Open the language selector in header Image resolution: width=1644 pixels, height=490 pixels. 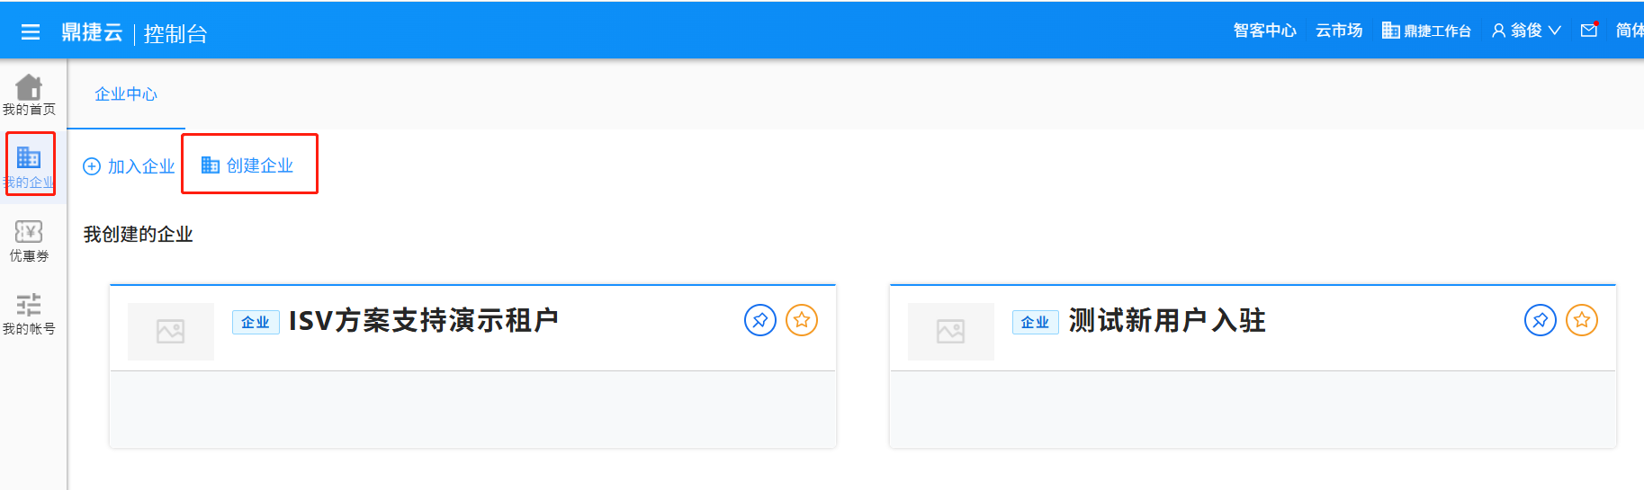[1630, 31]
